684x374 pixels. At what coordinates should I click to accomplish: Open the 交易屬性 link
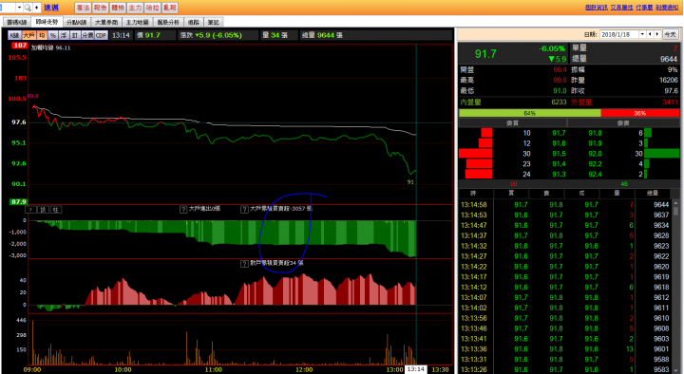tap(621, 8)
